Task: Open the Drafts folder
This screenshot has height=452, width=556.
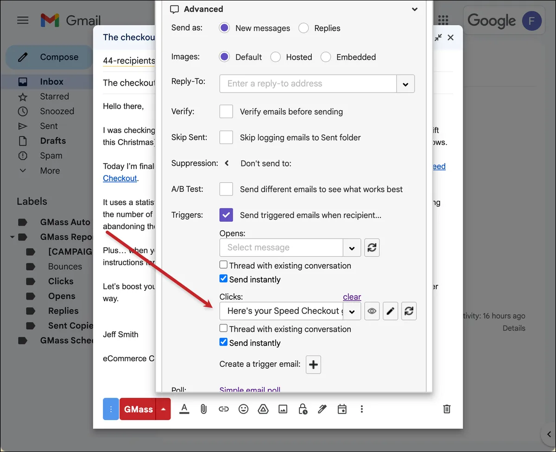Action: (53, 141)
